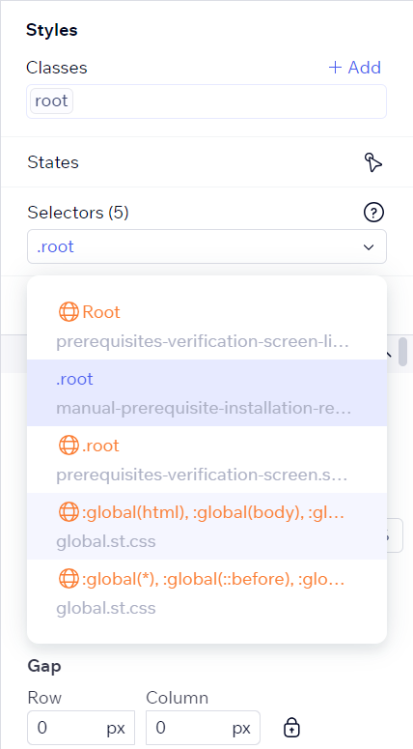Select Root from prerequisites-verification-screen-li… entry
This screenshot has width=413, height=749.
206,327
